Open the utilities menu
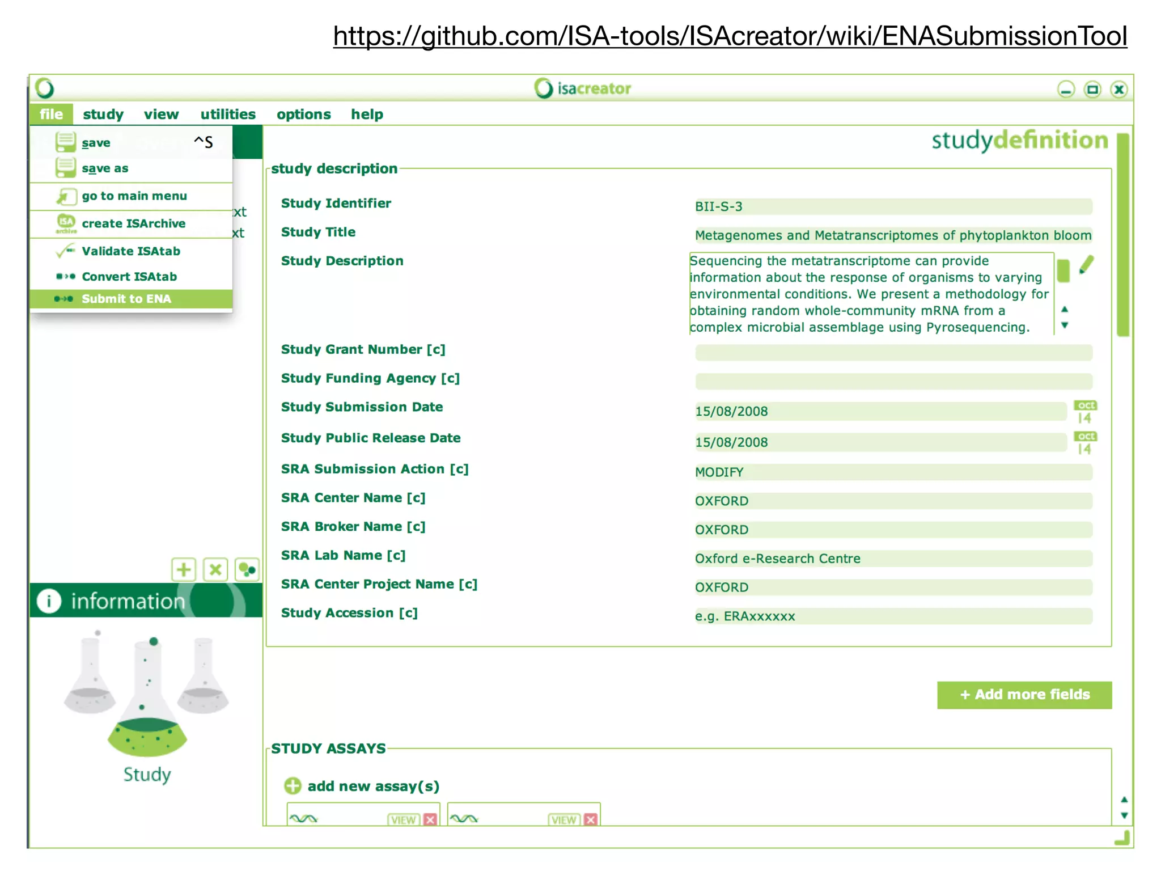This screenshot has width=1161, height=871. click(228, 114)
